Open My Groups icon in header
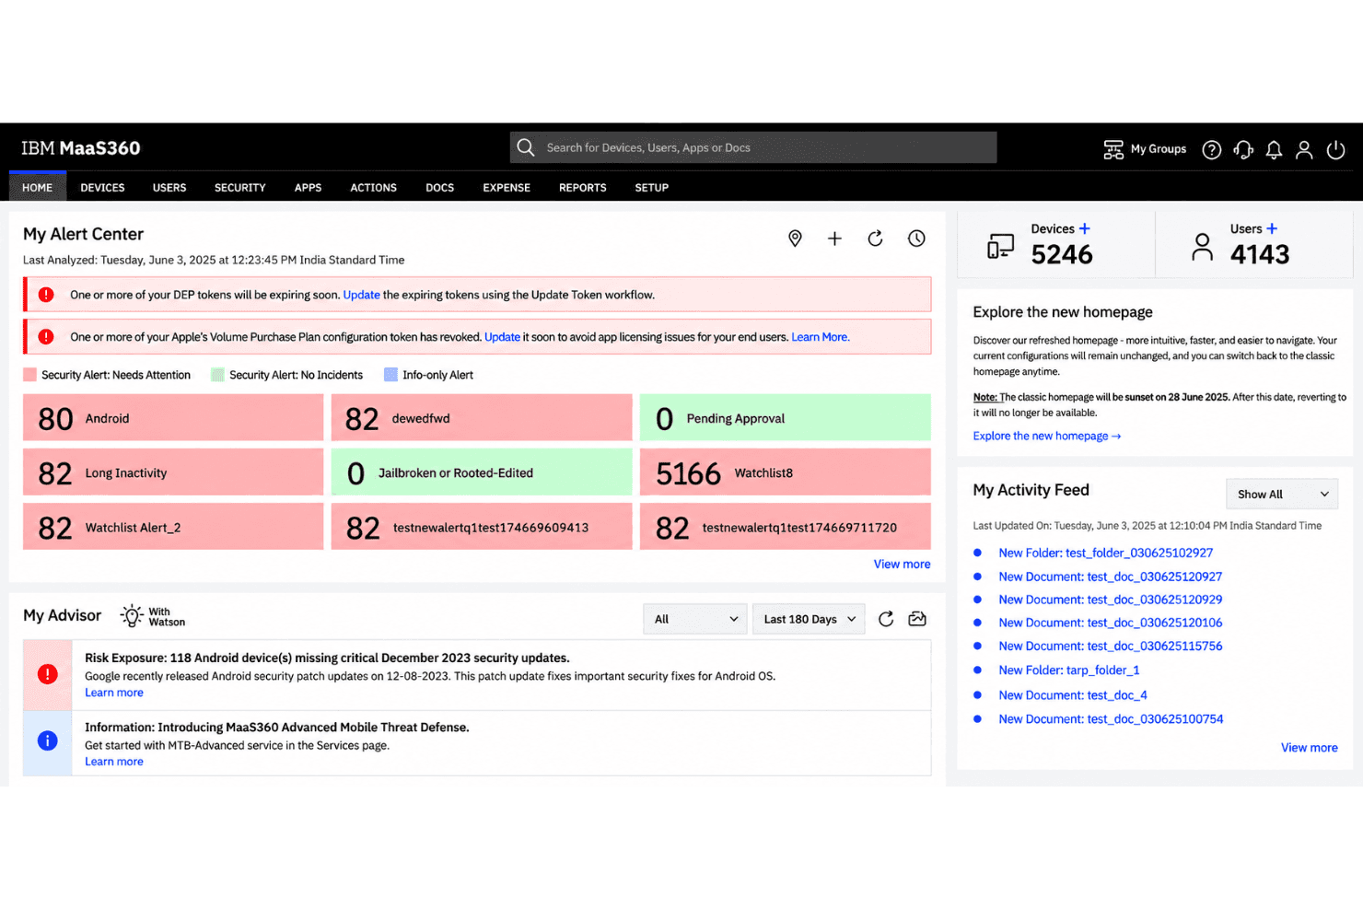 pos(1113,149)
